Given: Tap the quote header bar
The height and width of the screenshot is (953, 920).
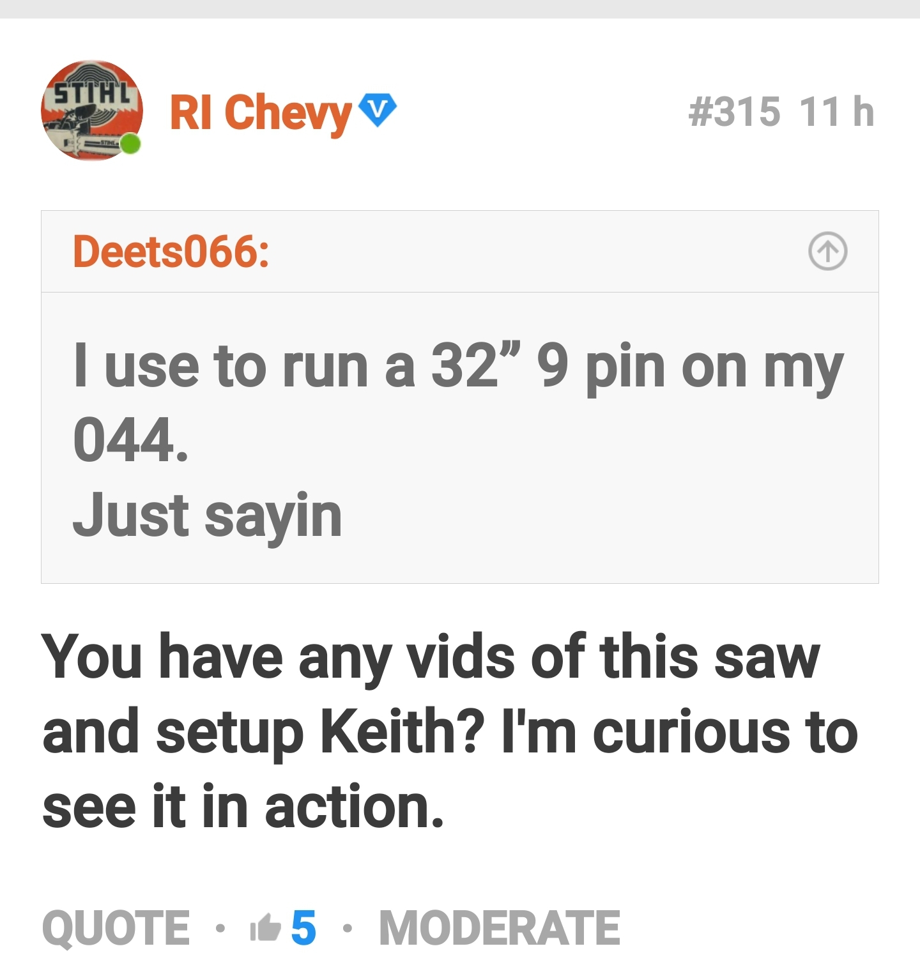Looking at the screenshot, I should click(460, 252).
